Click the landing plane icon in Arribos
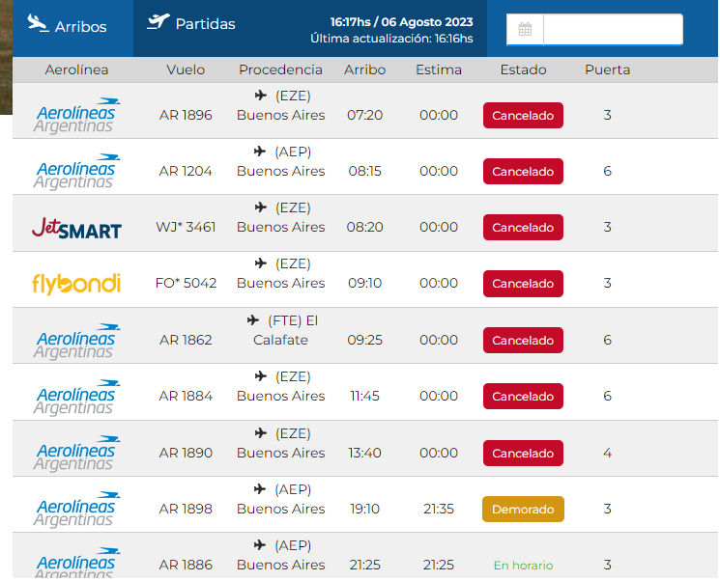 [x=38, y=23]
